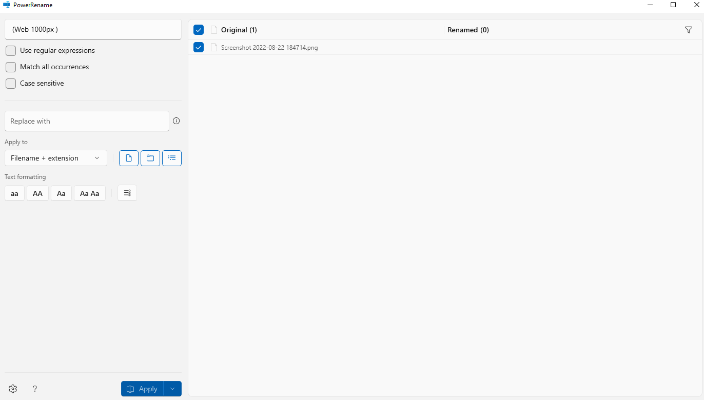Enable Use regular expressions
The image size is (704, 400).
(x=10, y=50)
